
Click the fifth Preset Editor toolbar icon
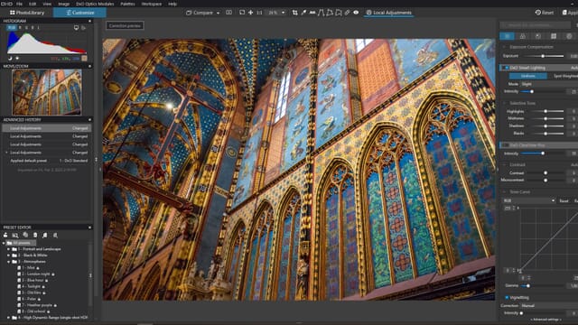(x=44, y=235)
